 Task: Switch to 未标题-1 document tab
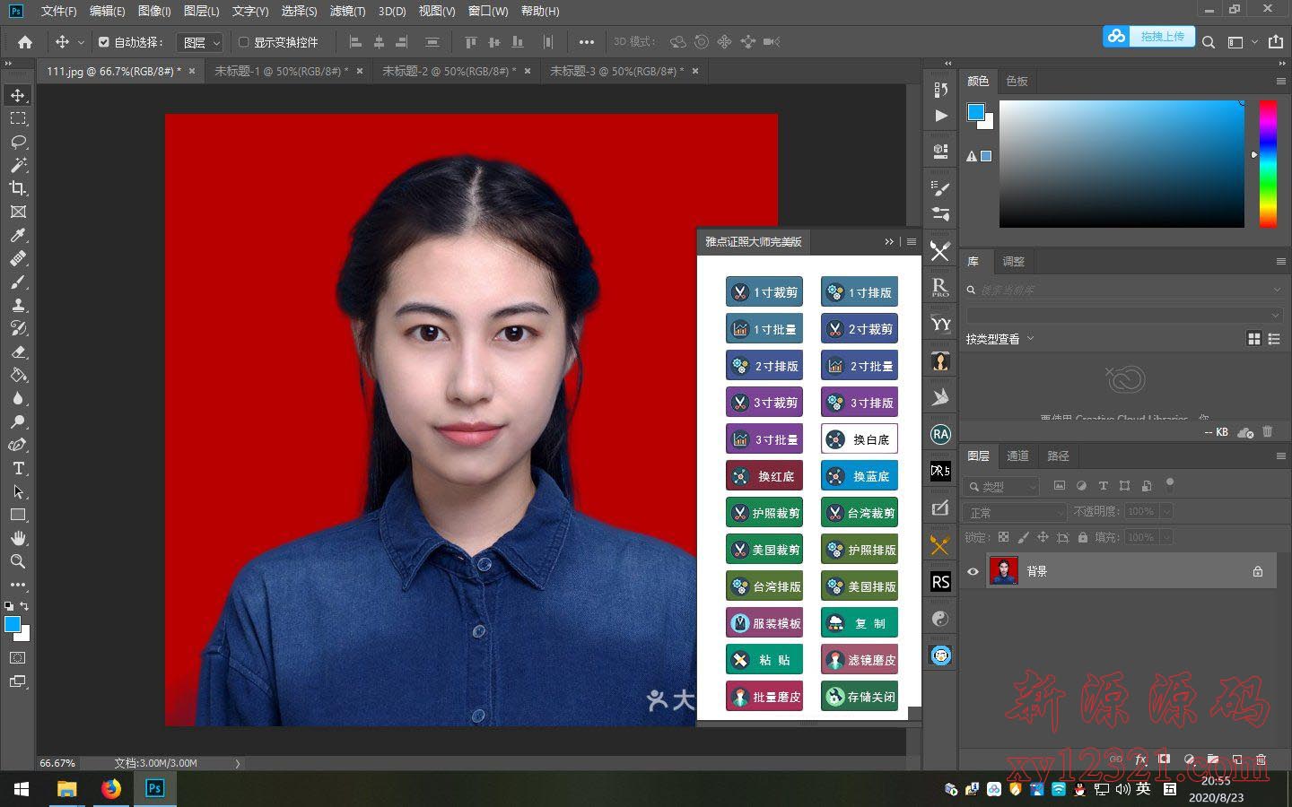[x=281, y=71]
